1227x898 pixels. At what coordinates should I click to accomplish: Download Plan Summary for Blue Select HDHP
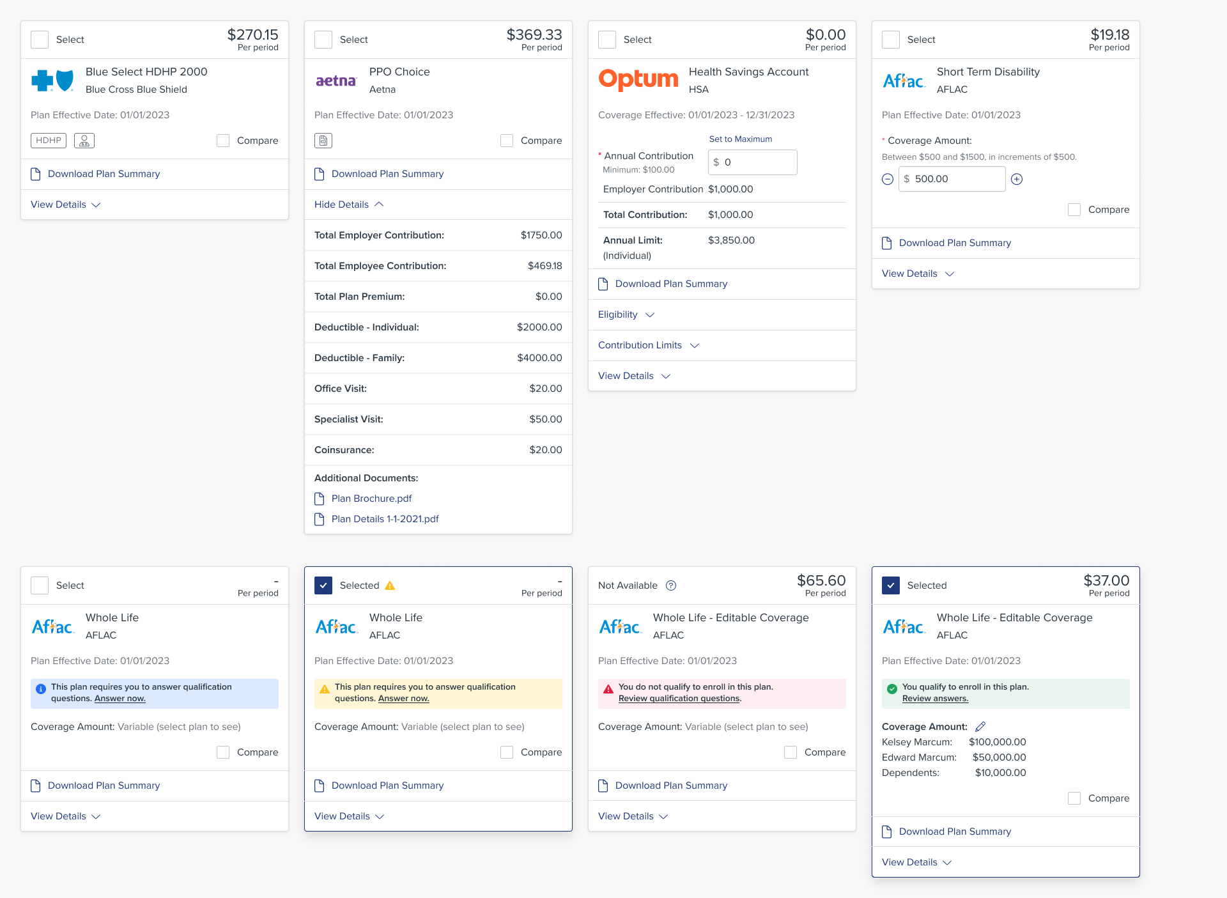pos(104,174)
